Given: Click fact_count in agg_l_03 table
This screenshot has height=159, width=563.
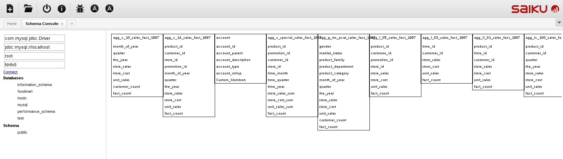Looking at the screenshot, I should click(x=432, y=80).
